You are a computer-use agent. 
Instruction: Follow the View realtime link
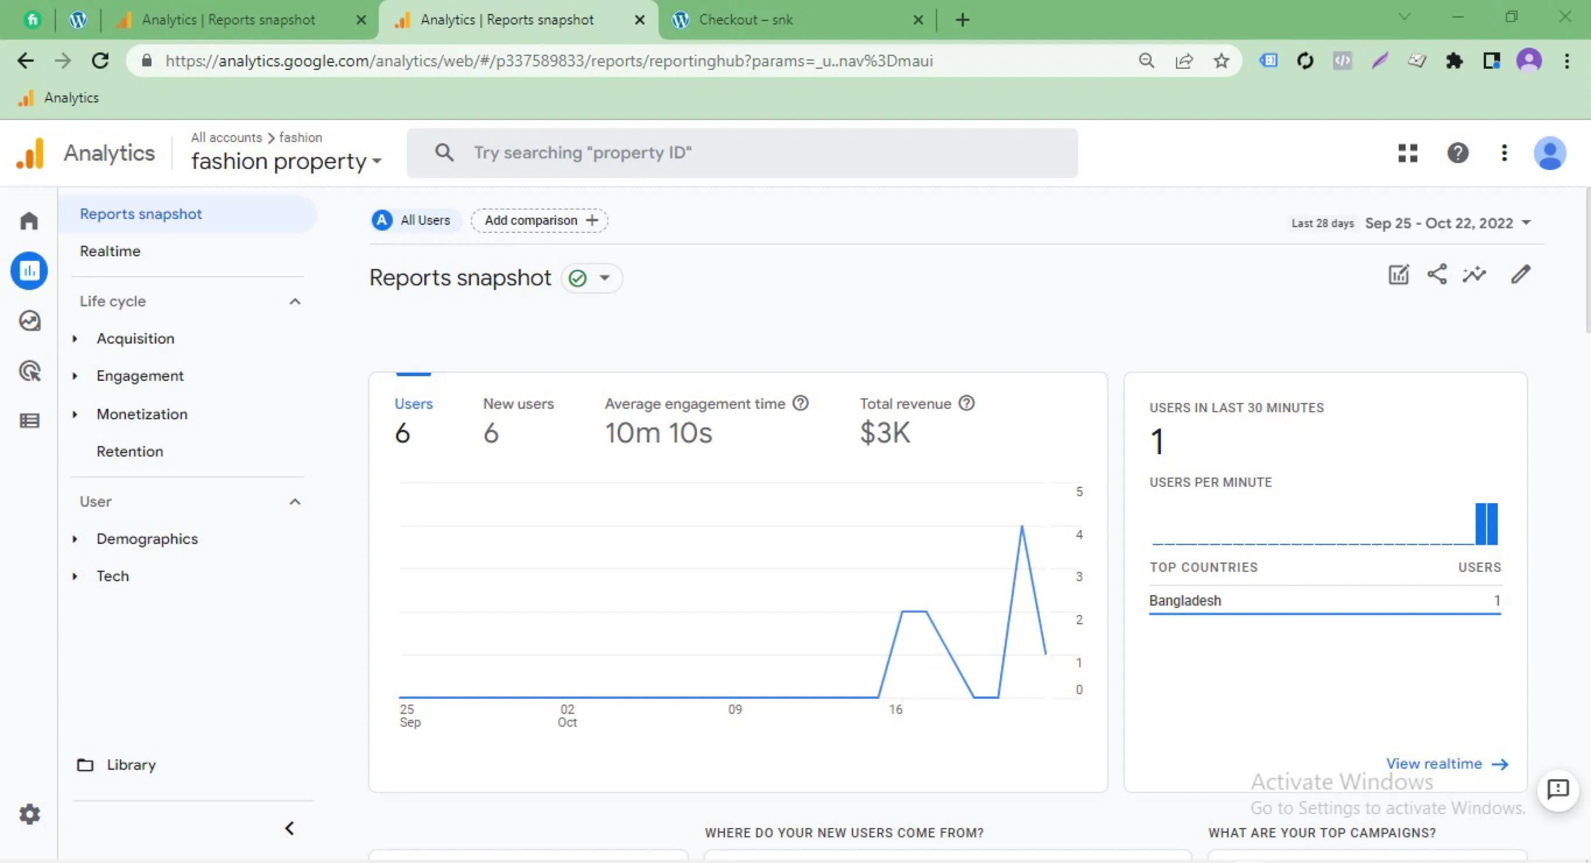1447,763
